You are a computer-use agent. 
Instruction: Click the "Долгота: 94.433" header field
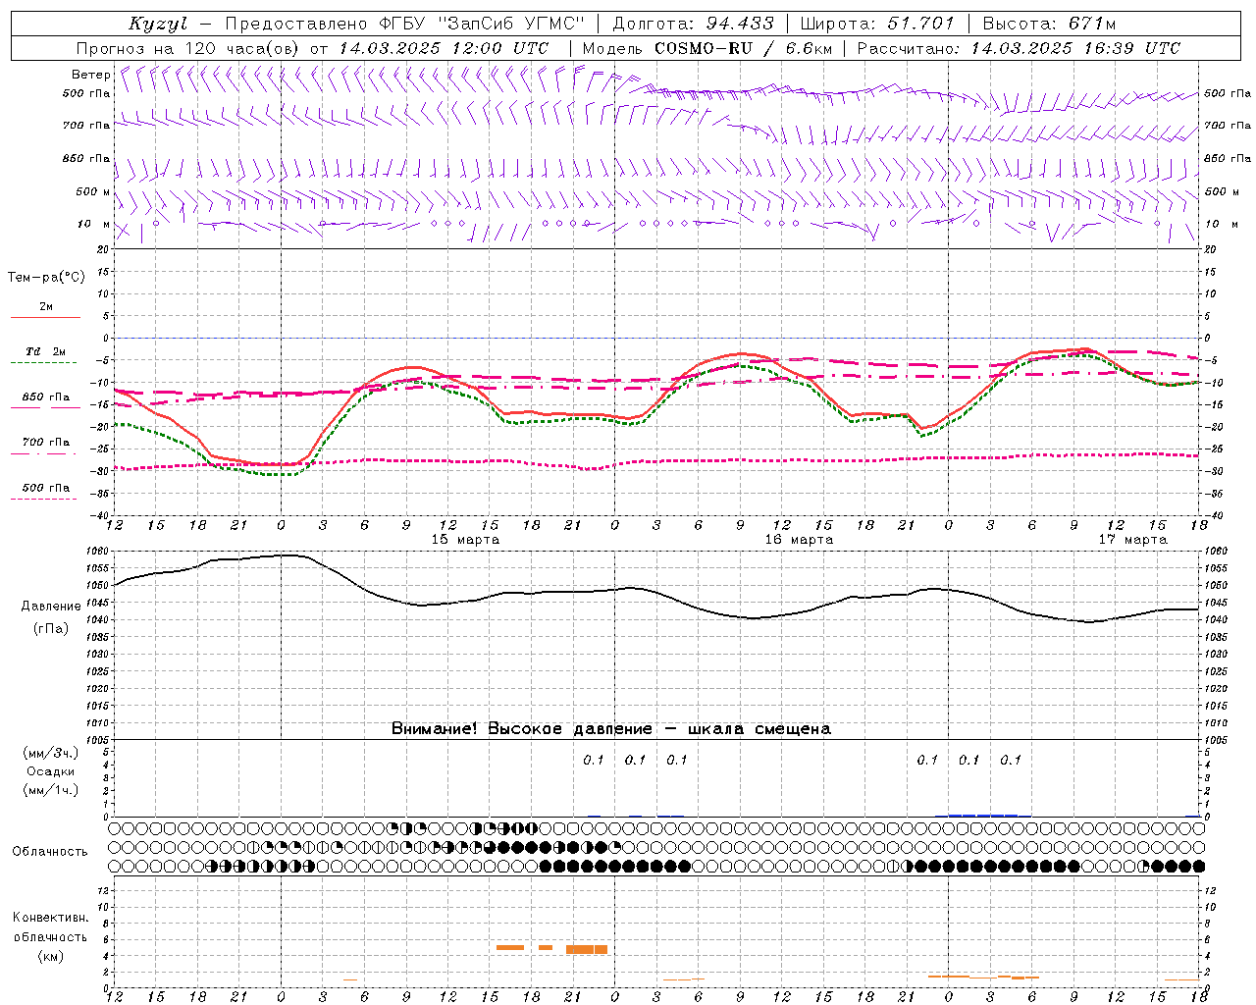click(693, 24)
